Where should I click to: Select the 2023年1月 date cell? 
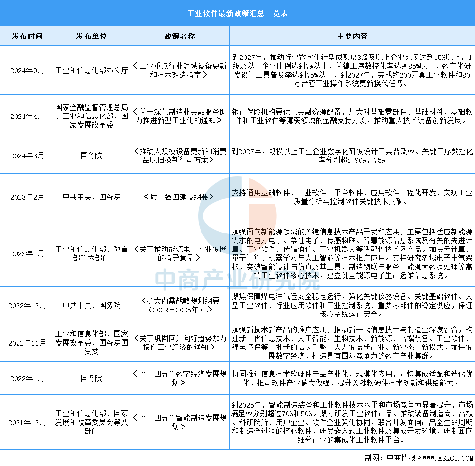pyautogui.click(x=27, y=253)
